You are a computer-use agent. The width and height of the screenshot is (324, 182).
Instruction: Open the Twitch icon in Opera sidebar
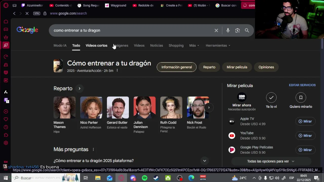(6, 100)
